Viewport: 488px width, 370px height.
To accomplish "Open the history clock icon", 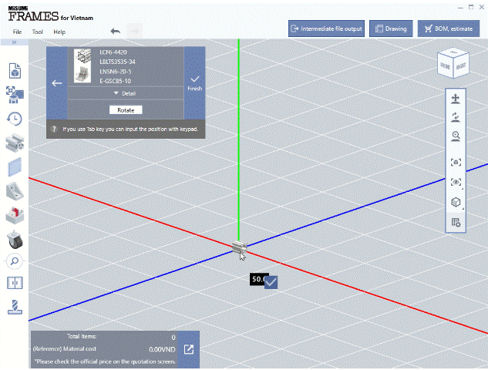I will 15,118.
